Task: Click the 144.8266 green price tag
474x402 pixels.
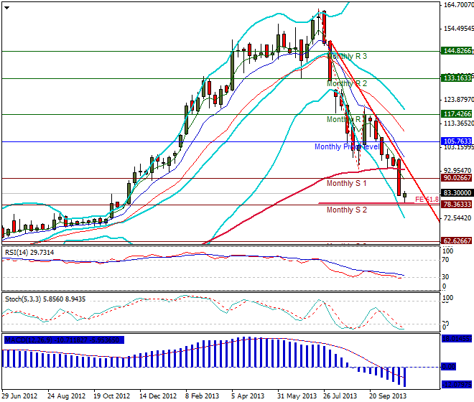Action: tap(456, 51)
